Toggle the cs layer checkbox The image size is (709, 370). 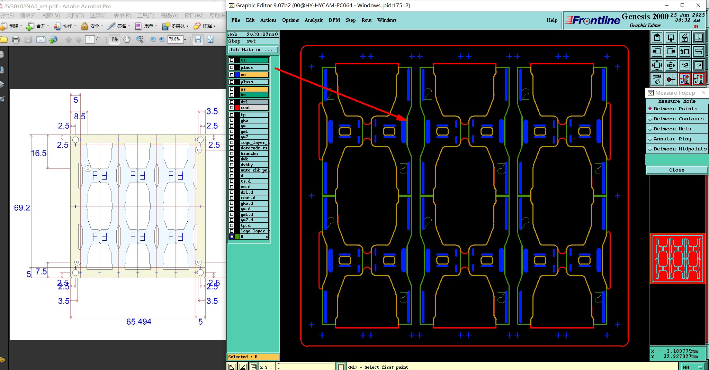(x=232, y=75)
